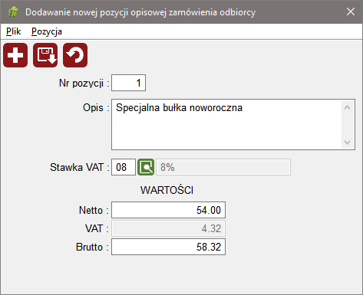Click the Brutto value field
The width and height of the screenshot is (363, 295).
(168, 247)
